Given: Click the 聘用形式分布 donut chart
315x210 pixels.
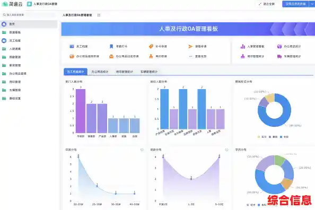Looking at the screenshot, I should [x=274, y=110].
